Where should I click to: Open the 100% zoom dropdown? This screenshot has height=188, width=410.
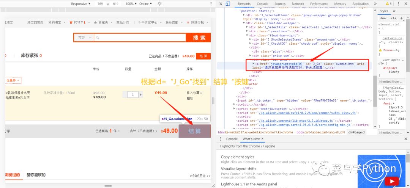(x=131, y=4)
